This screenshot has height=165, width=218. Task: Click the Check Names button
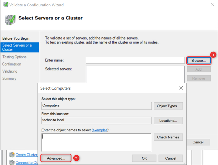tap(168, 137)
